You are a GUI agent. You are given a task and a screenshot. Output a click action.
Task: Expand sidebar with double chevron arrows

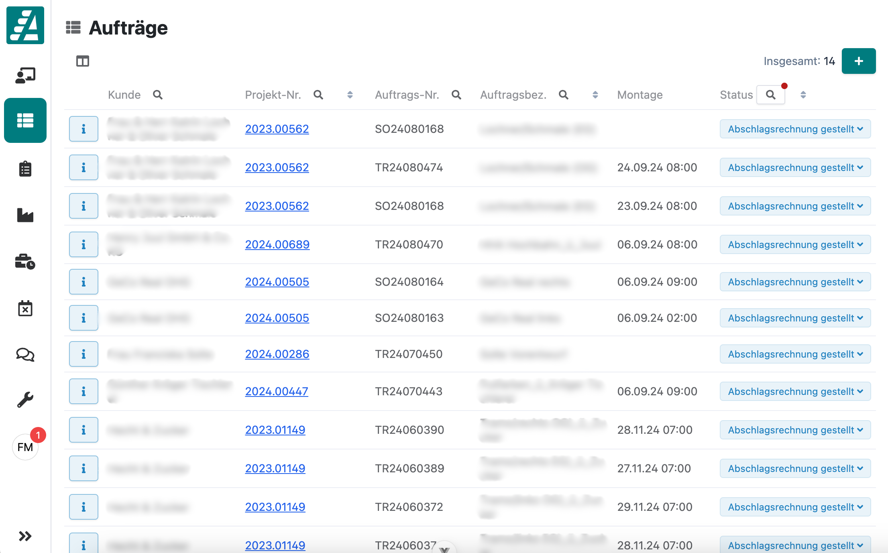click(x=25, y=536)
